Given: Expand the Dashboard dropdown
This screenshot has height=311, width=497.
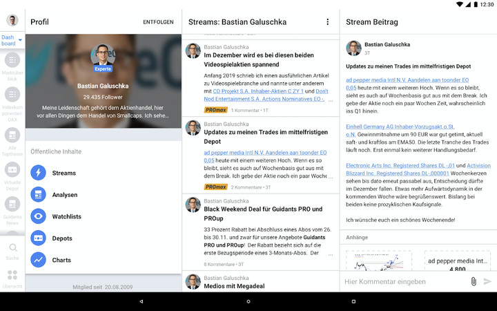Looking at the screenshot, I should click(12, 40).
